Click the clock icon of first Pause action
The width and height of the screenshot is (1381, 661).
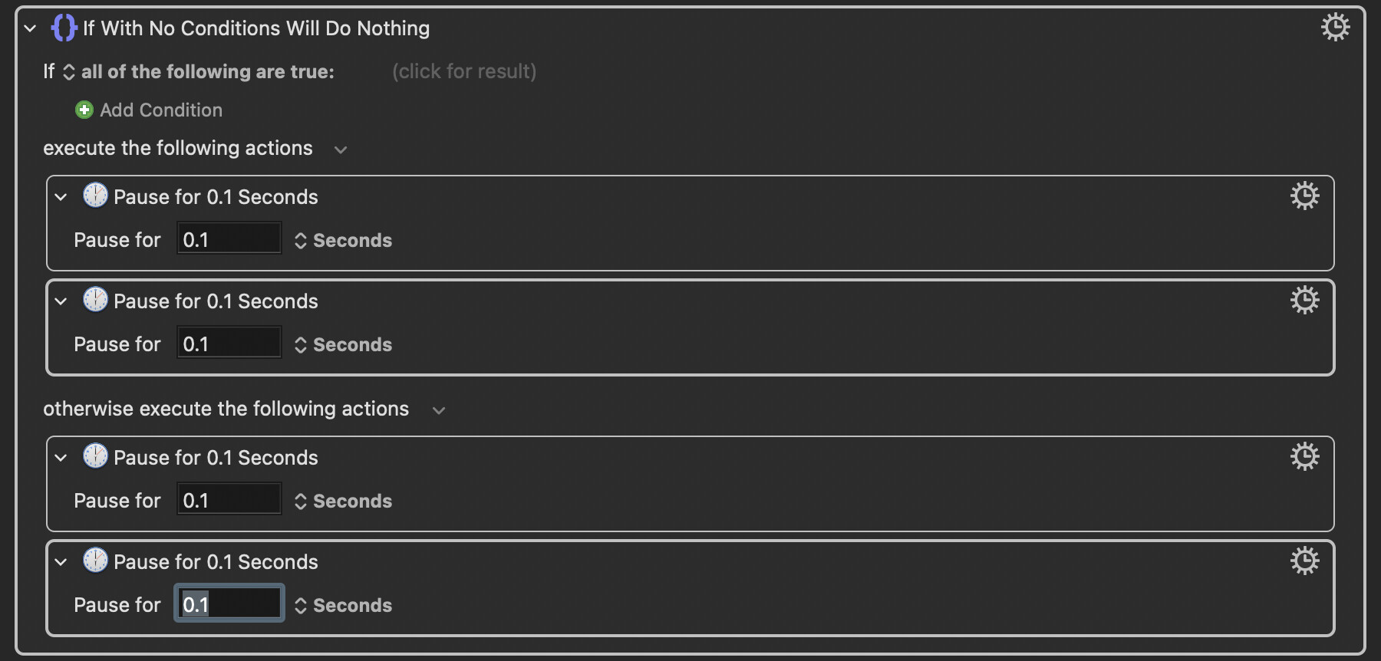pos(95,196)
